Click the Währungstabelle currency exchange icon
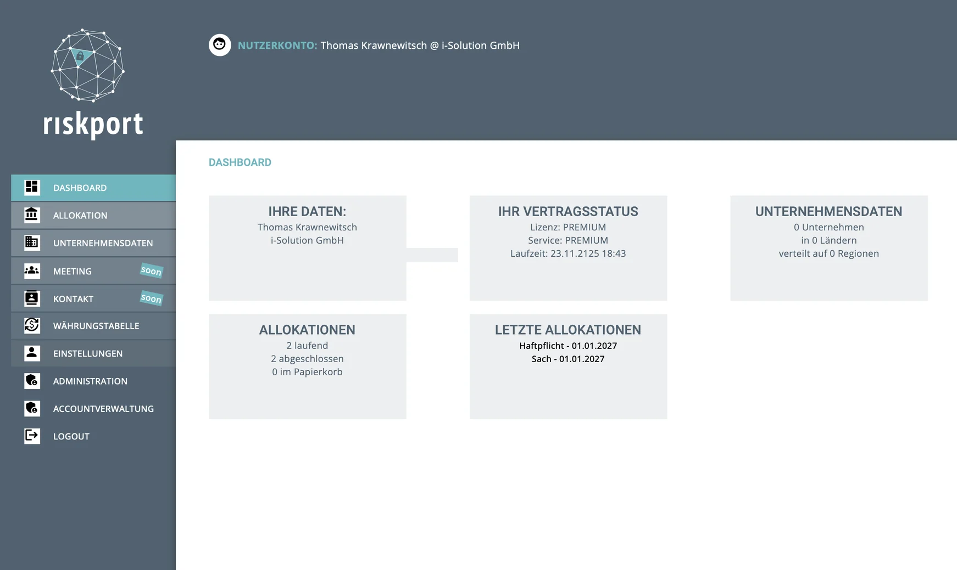This screenshot has width=957, height=570. point(32,325)
